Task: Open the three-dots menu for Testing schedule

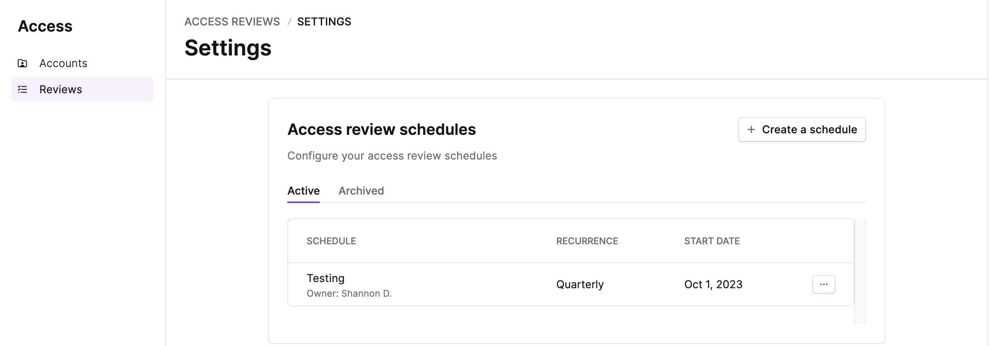Action: (x=824, y=284)
